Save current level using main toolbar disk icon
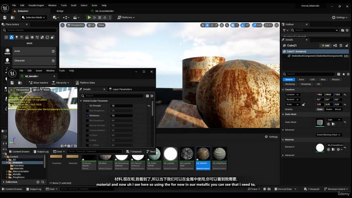 click(x=5, y=17)
